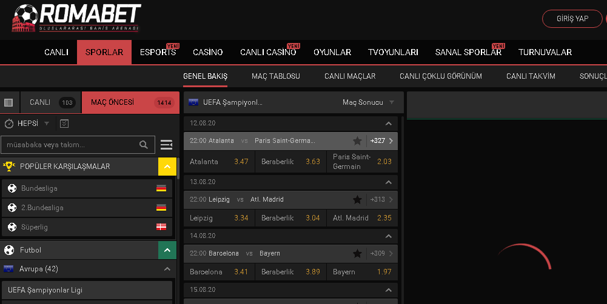Click the stopwatch icon next to HEPSİ
Image resolution: width=607 pixels, height=304 pixels.
click(9, 124)
